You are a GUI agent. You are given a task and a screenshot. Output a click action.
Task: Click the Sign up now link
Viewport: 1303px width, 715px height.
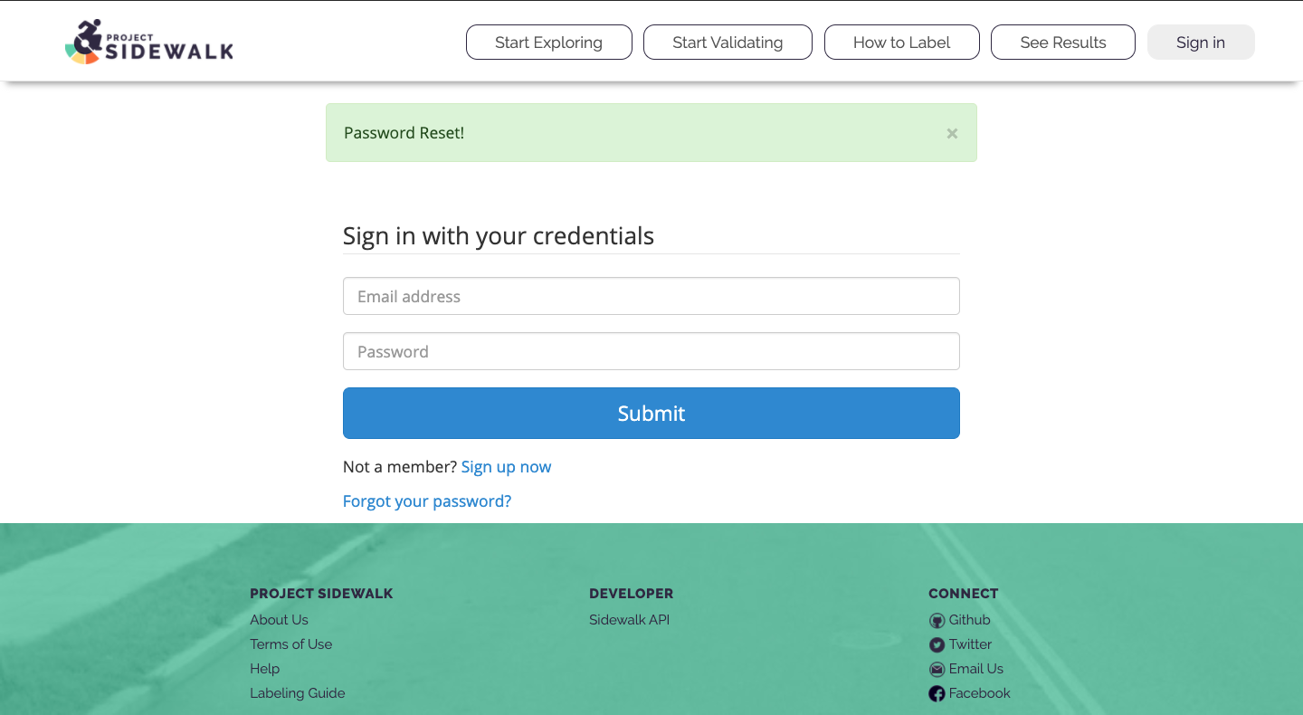point(506,466)
